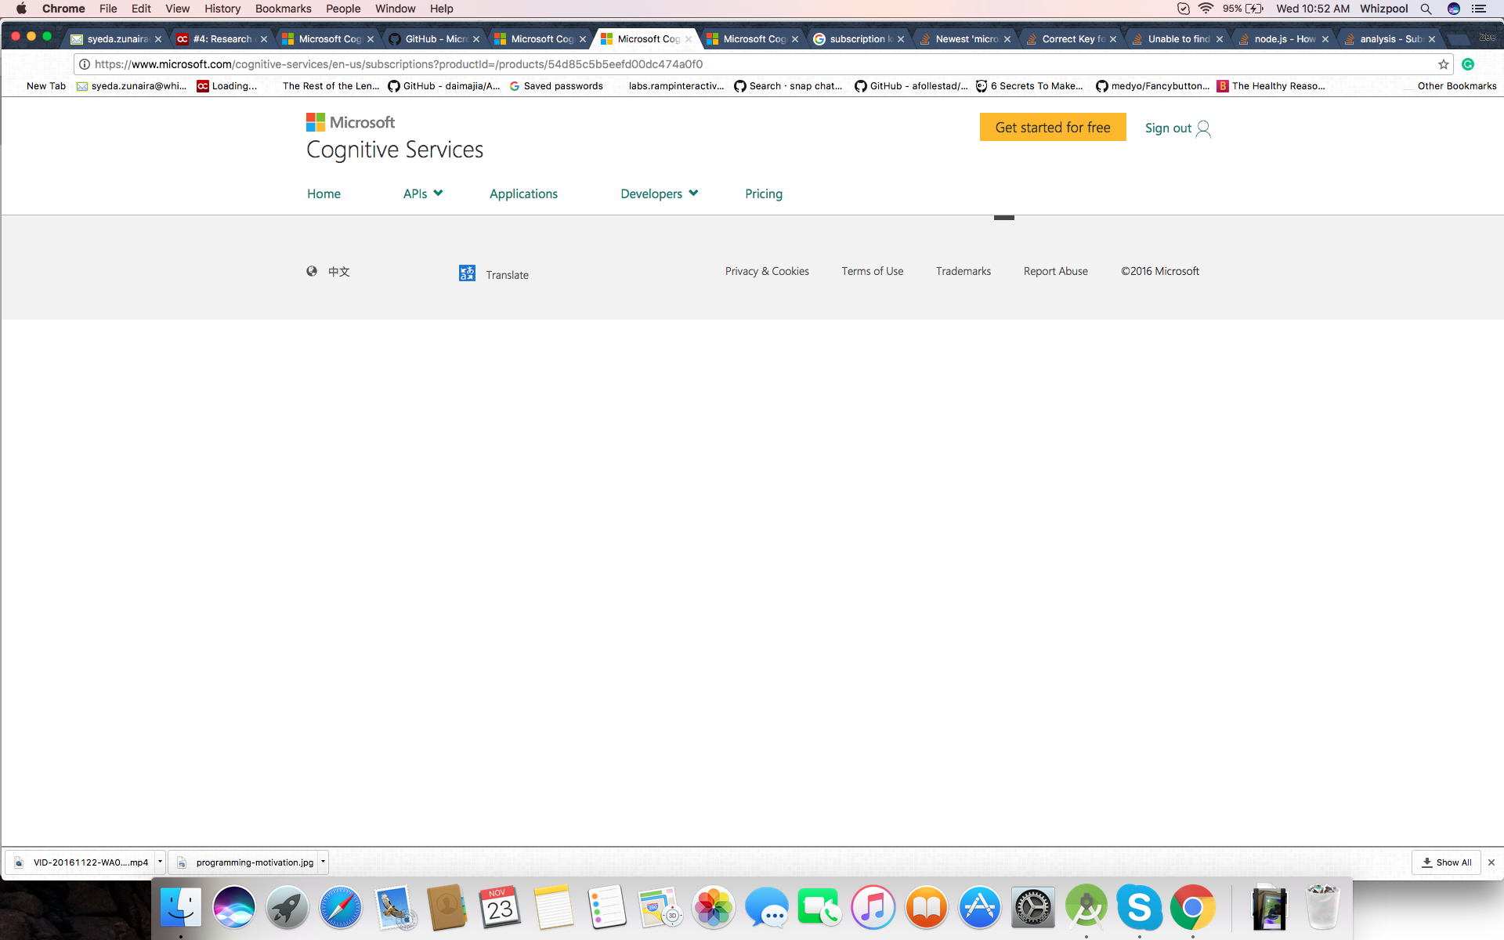1504x940 pixels.
Task: Click the Translate icon in footer
Action: [467, 273]
